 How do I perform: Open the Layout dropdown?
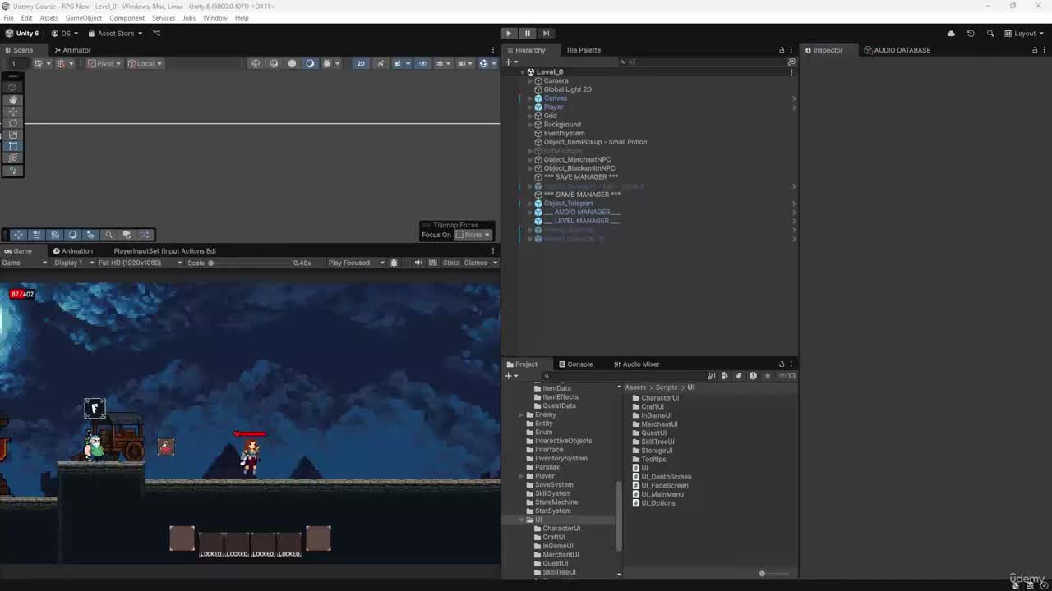1024,34
